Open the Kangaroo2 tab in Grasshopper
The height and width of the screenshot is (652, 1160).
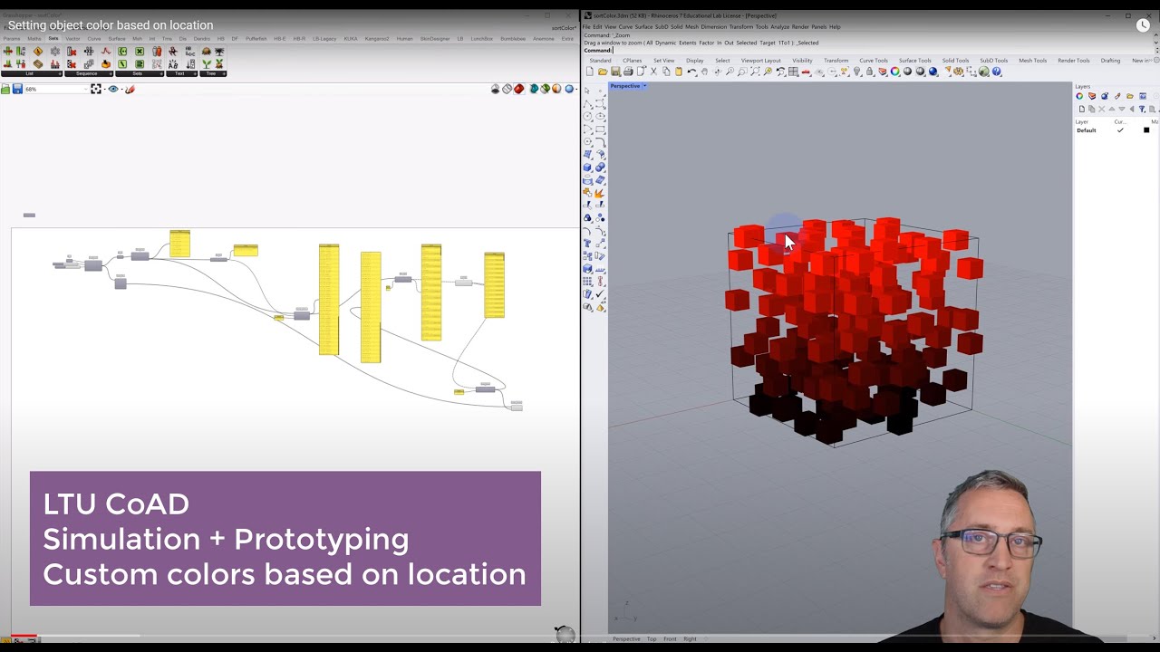(x=376, y=39)
